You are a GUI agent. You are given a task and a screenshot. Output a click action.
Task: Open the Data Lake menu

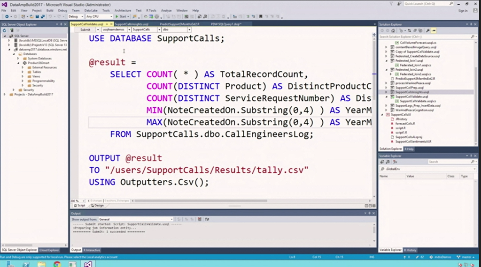(91, 10)
